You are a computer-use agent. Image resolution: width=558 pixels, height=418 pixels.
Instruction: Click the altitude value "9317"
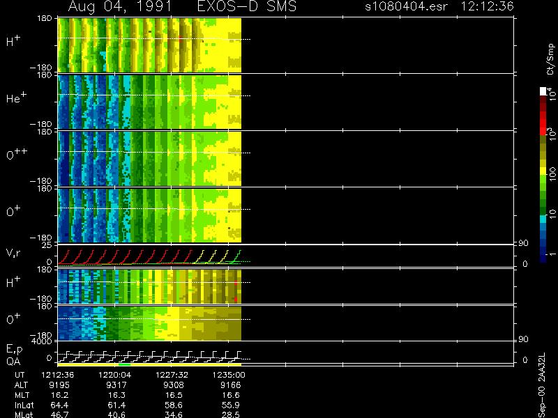click(x=116, y=385)
